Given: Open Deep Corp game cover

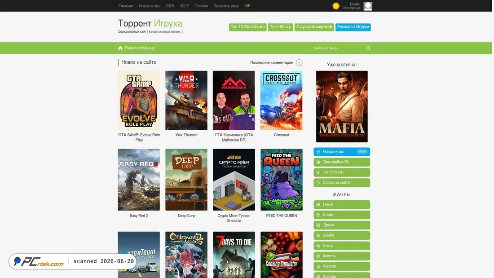Looking at the screenshot, I should coord(186,180).
